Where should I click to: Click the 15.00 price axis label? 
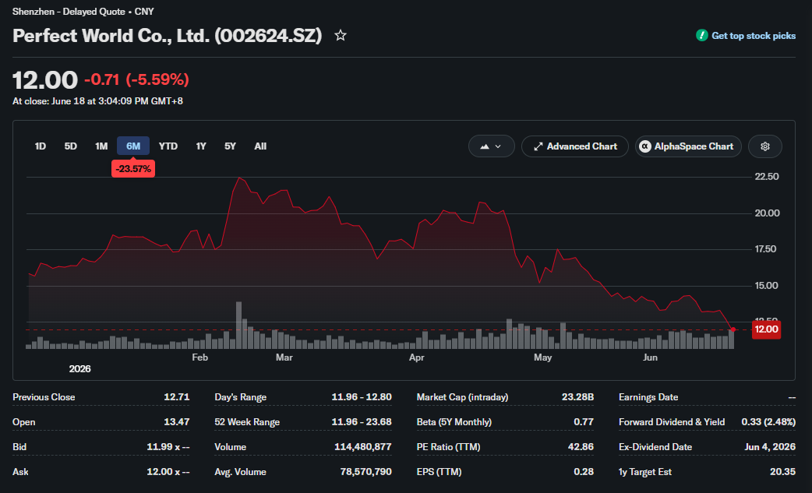[x=766, y=286]
